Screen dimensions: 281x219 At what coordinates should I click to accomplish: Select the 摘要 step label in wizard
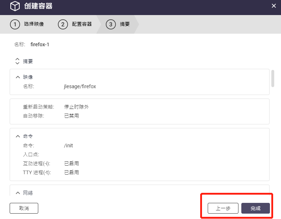[125, 24]
